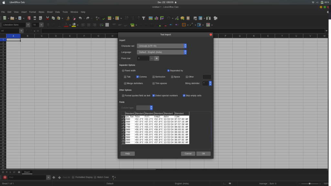Open the find field history dropdown
The height and width of the screenshot is (186, 331).
(48, 177)
